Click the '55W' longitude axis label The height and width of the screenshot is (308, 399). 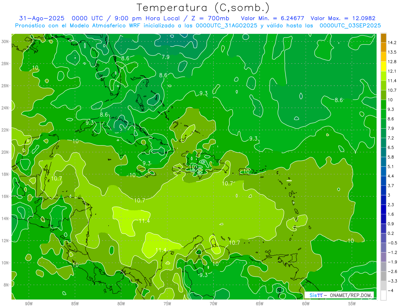pos(352,304)
